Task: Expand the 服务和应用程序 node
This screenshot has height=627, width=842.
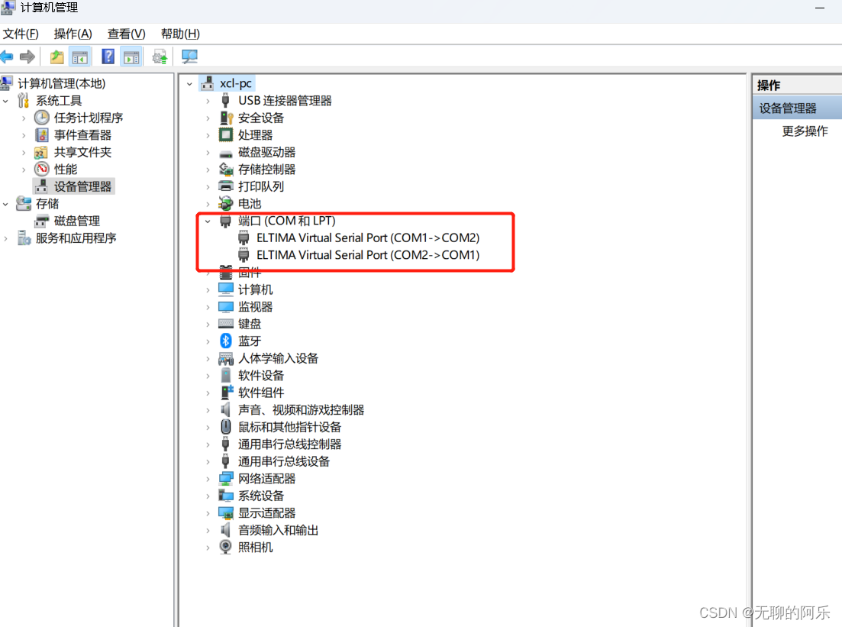Action: click(x=5, y=238)
